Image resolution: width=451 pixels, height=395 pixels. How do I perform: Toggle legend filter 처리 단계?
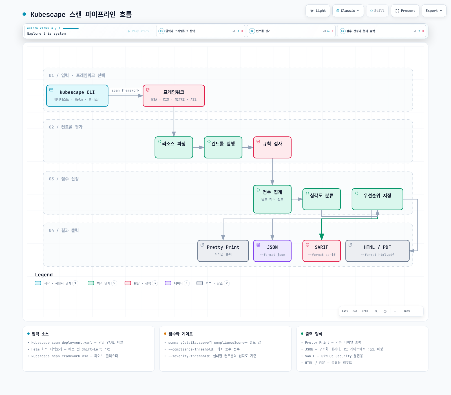click(x=102, y=283)
